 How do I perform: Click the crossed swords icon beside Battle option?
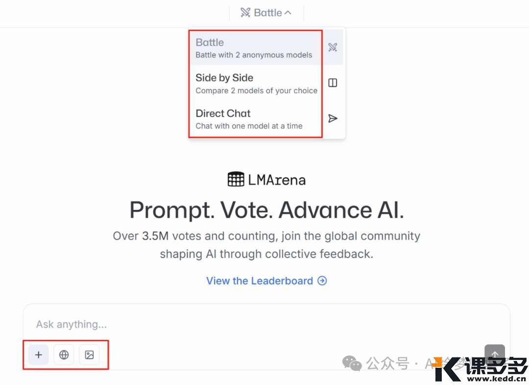pos(333,47)
